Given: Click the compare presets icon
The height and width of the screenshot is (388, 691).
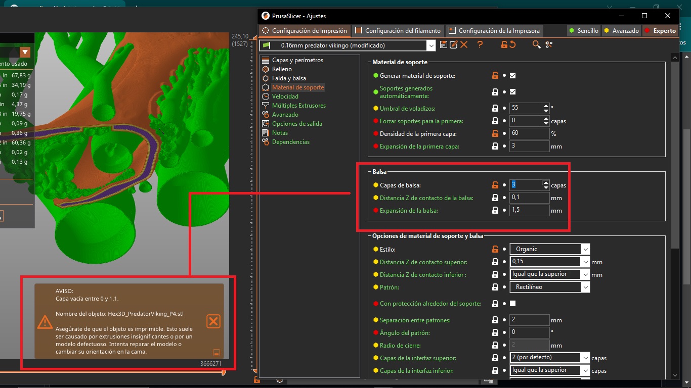Looking at the screenshot, I should (x=549, y=45).
